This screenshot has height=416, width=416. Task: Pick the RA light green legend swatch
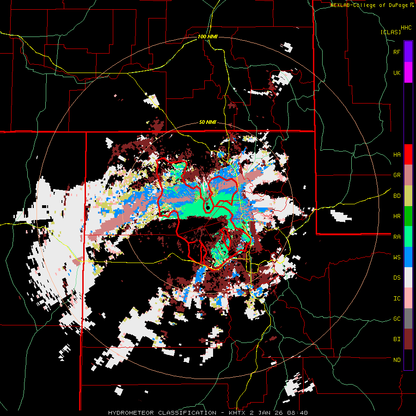point(408,237)
